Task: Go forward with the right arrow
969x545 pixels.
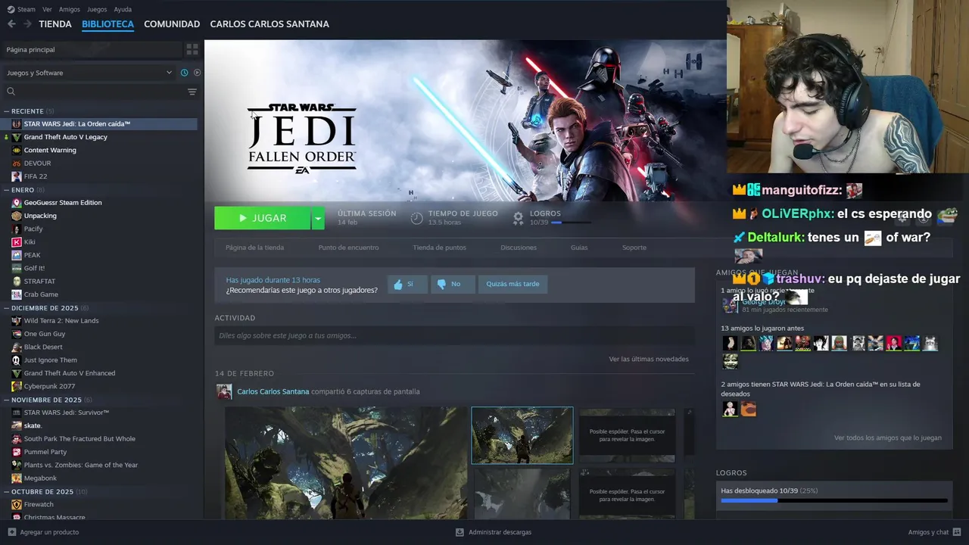Action: 27,24
